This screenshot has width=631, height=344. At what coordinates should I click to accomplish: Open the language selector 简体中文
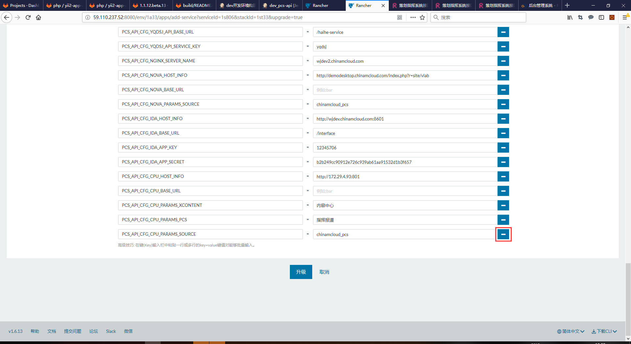coord(571,331)
